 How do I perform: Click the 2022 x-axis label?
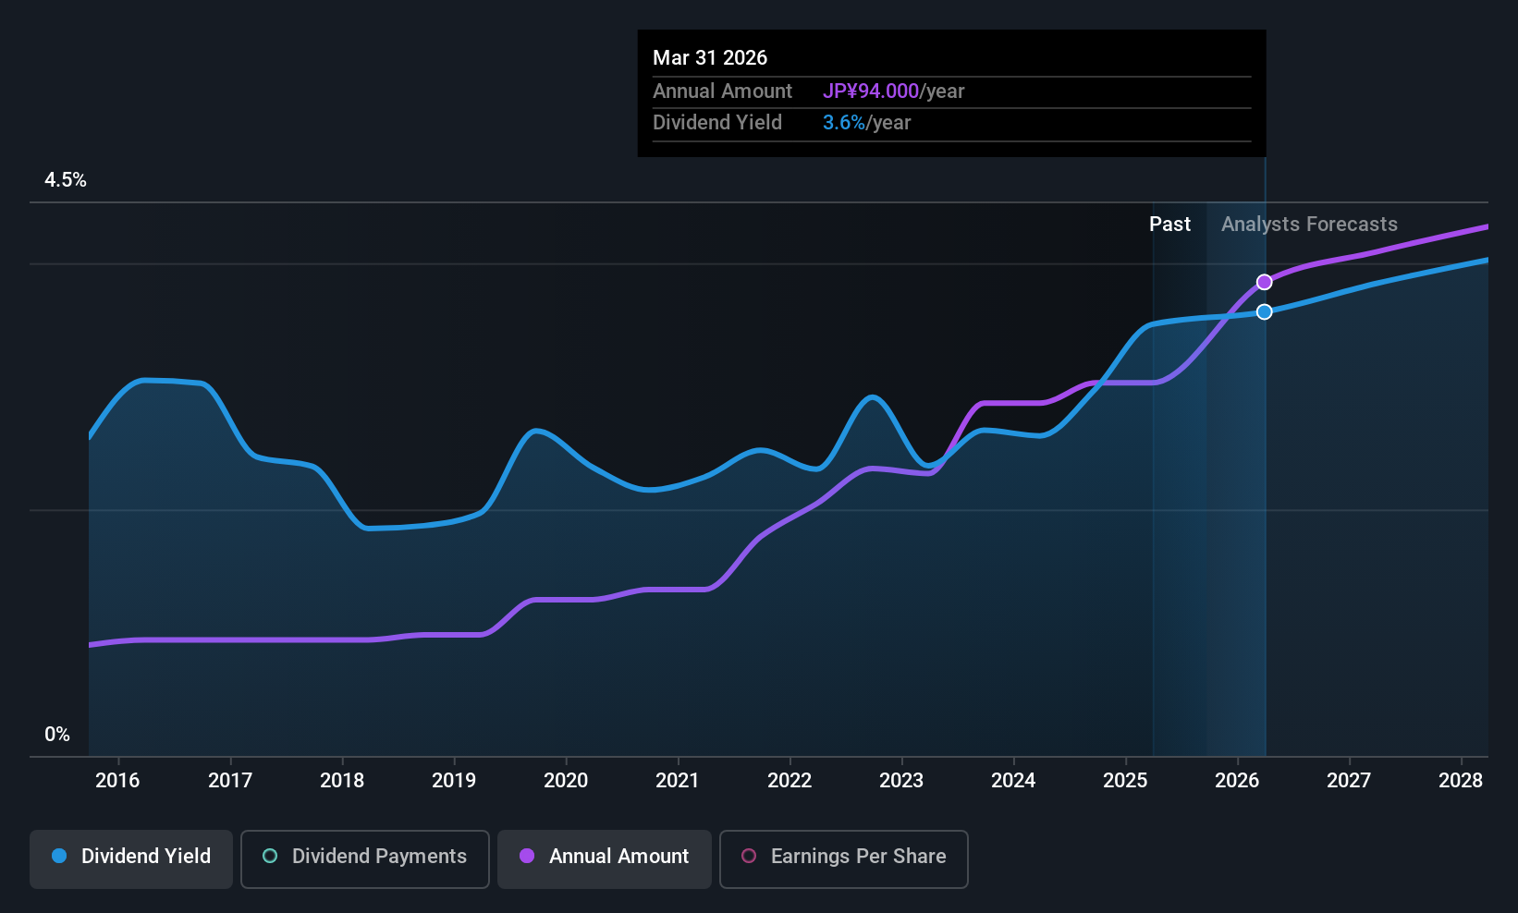790,781
